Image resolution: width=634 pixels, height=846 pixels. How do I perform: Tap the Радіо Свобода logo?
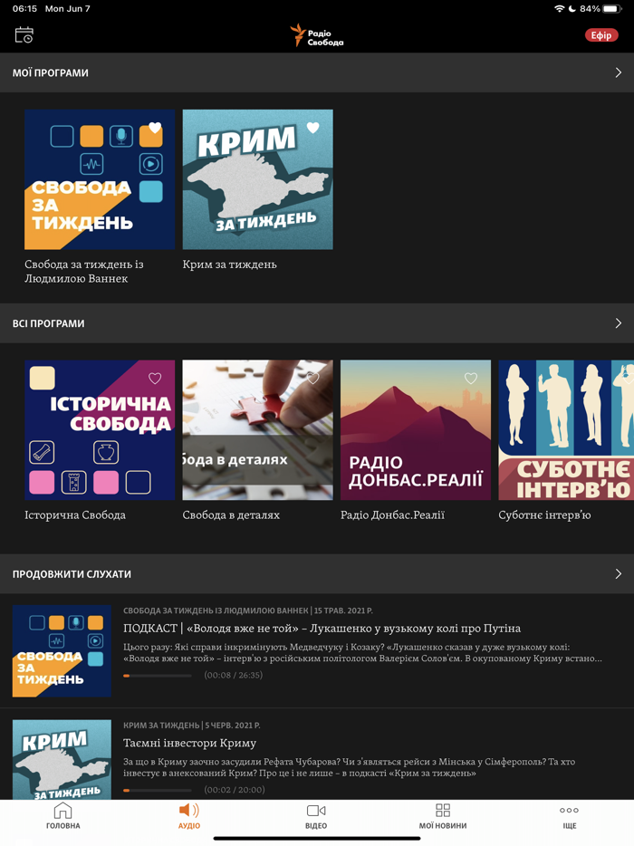317,35
